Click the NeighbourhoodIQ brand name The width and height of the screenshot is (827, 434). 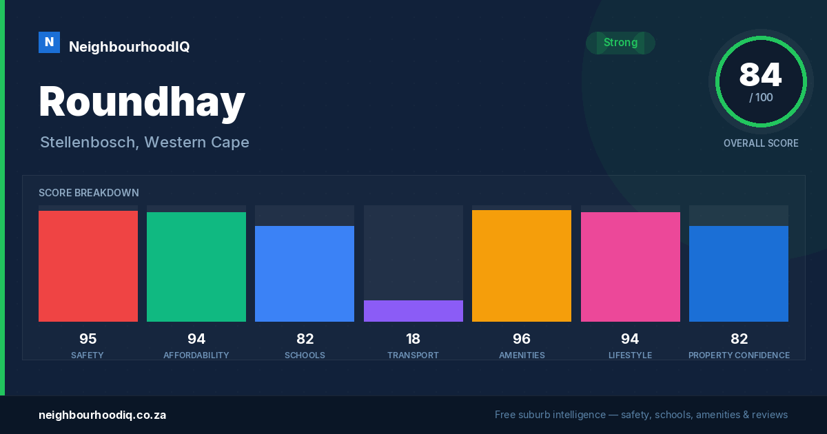129,47
